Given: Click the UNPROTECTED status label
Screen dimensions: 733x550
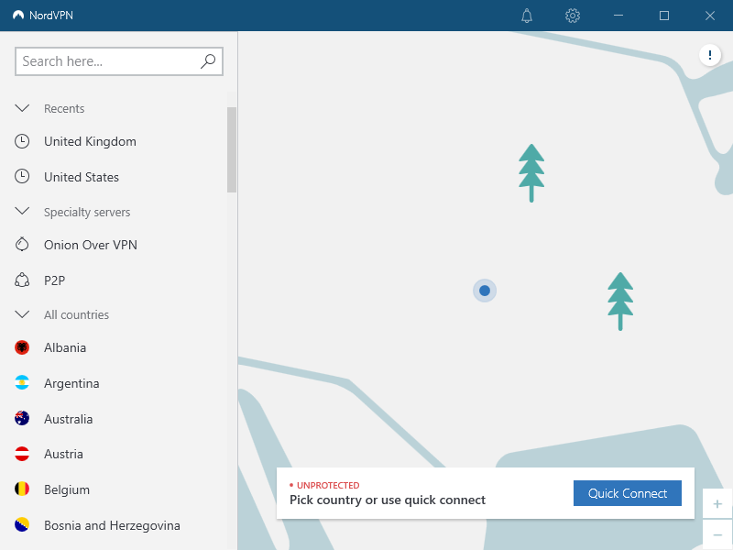Looking at the screenshot, I should point(328,485).
